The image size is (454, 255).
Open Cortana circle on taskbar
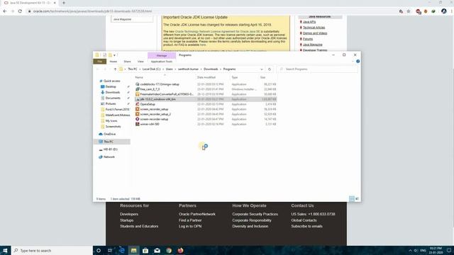point(99,250)
